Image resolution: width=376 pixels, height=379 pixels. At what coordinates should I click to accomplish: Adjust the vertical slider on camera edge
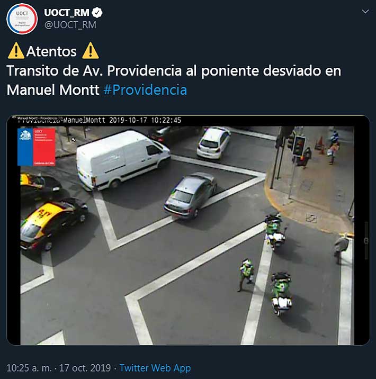coord(366,240)
